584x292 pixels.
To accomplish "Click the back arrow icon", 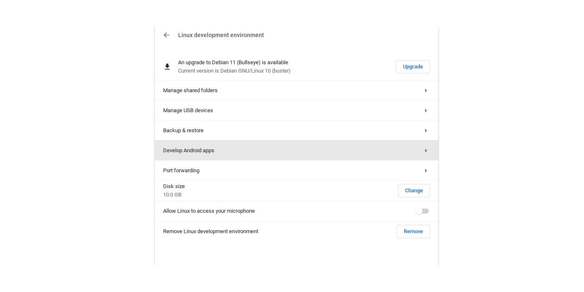I will click(x=166, y=35).
